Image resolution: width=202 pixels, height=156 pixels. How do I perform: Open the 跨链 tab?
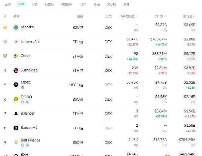pos(97,4)
